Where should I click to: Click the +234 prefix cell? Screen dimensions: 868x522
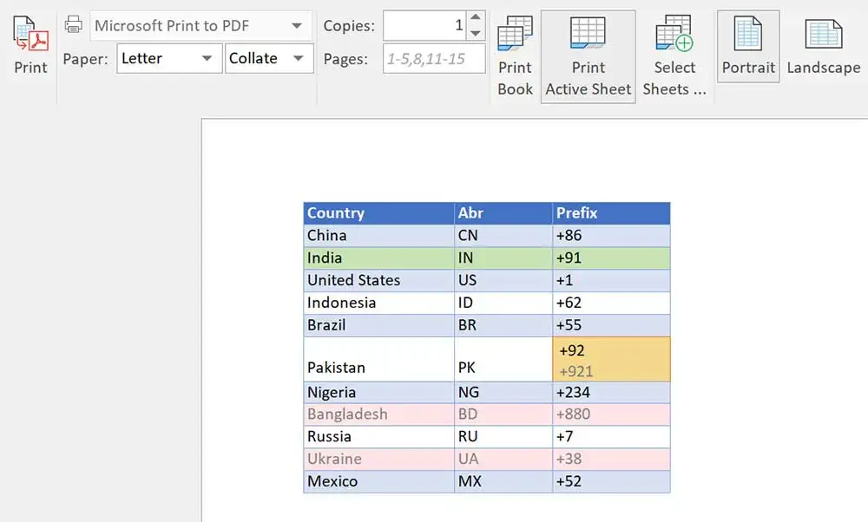(x=611, y=393)
